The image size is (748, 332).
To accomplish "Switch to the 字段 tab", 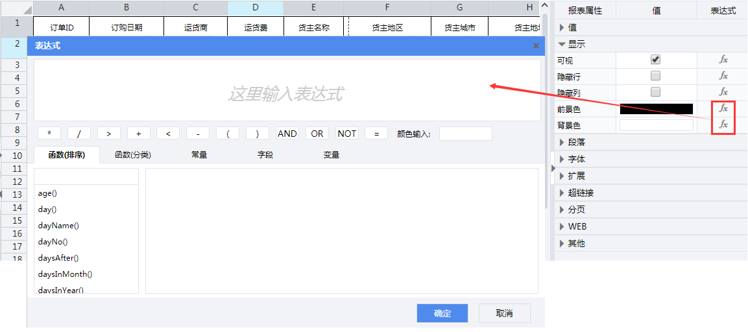I will click(265, 155).
